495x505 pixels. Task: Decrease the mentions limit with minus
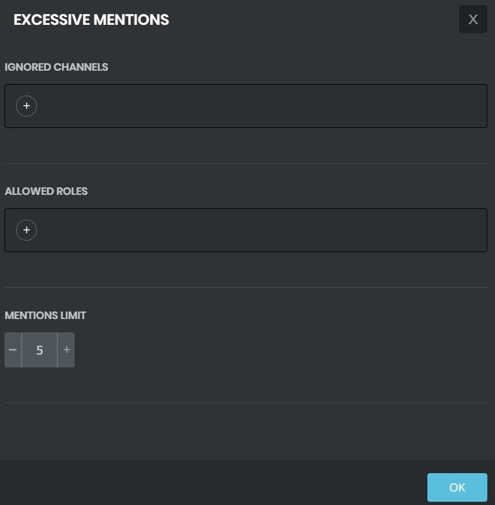pyautogui.click(x=13, y=350)
